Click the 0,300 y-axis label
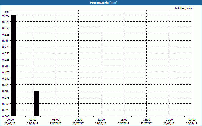Viewport: 202px width, 126px height. [x=6, y=41]
